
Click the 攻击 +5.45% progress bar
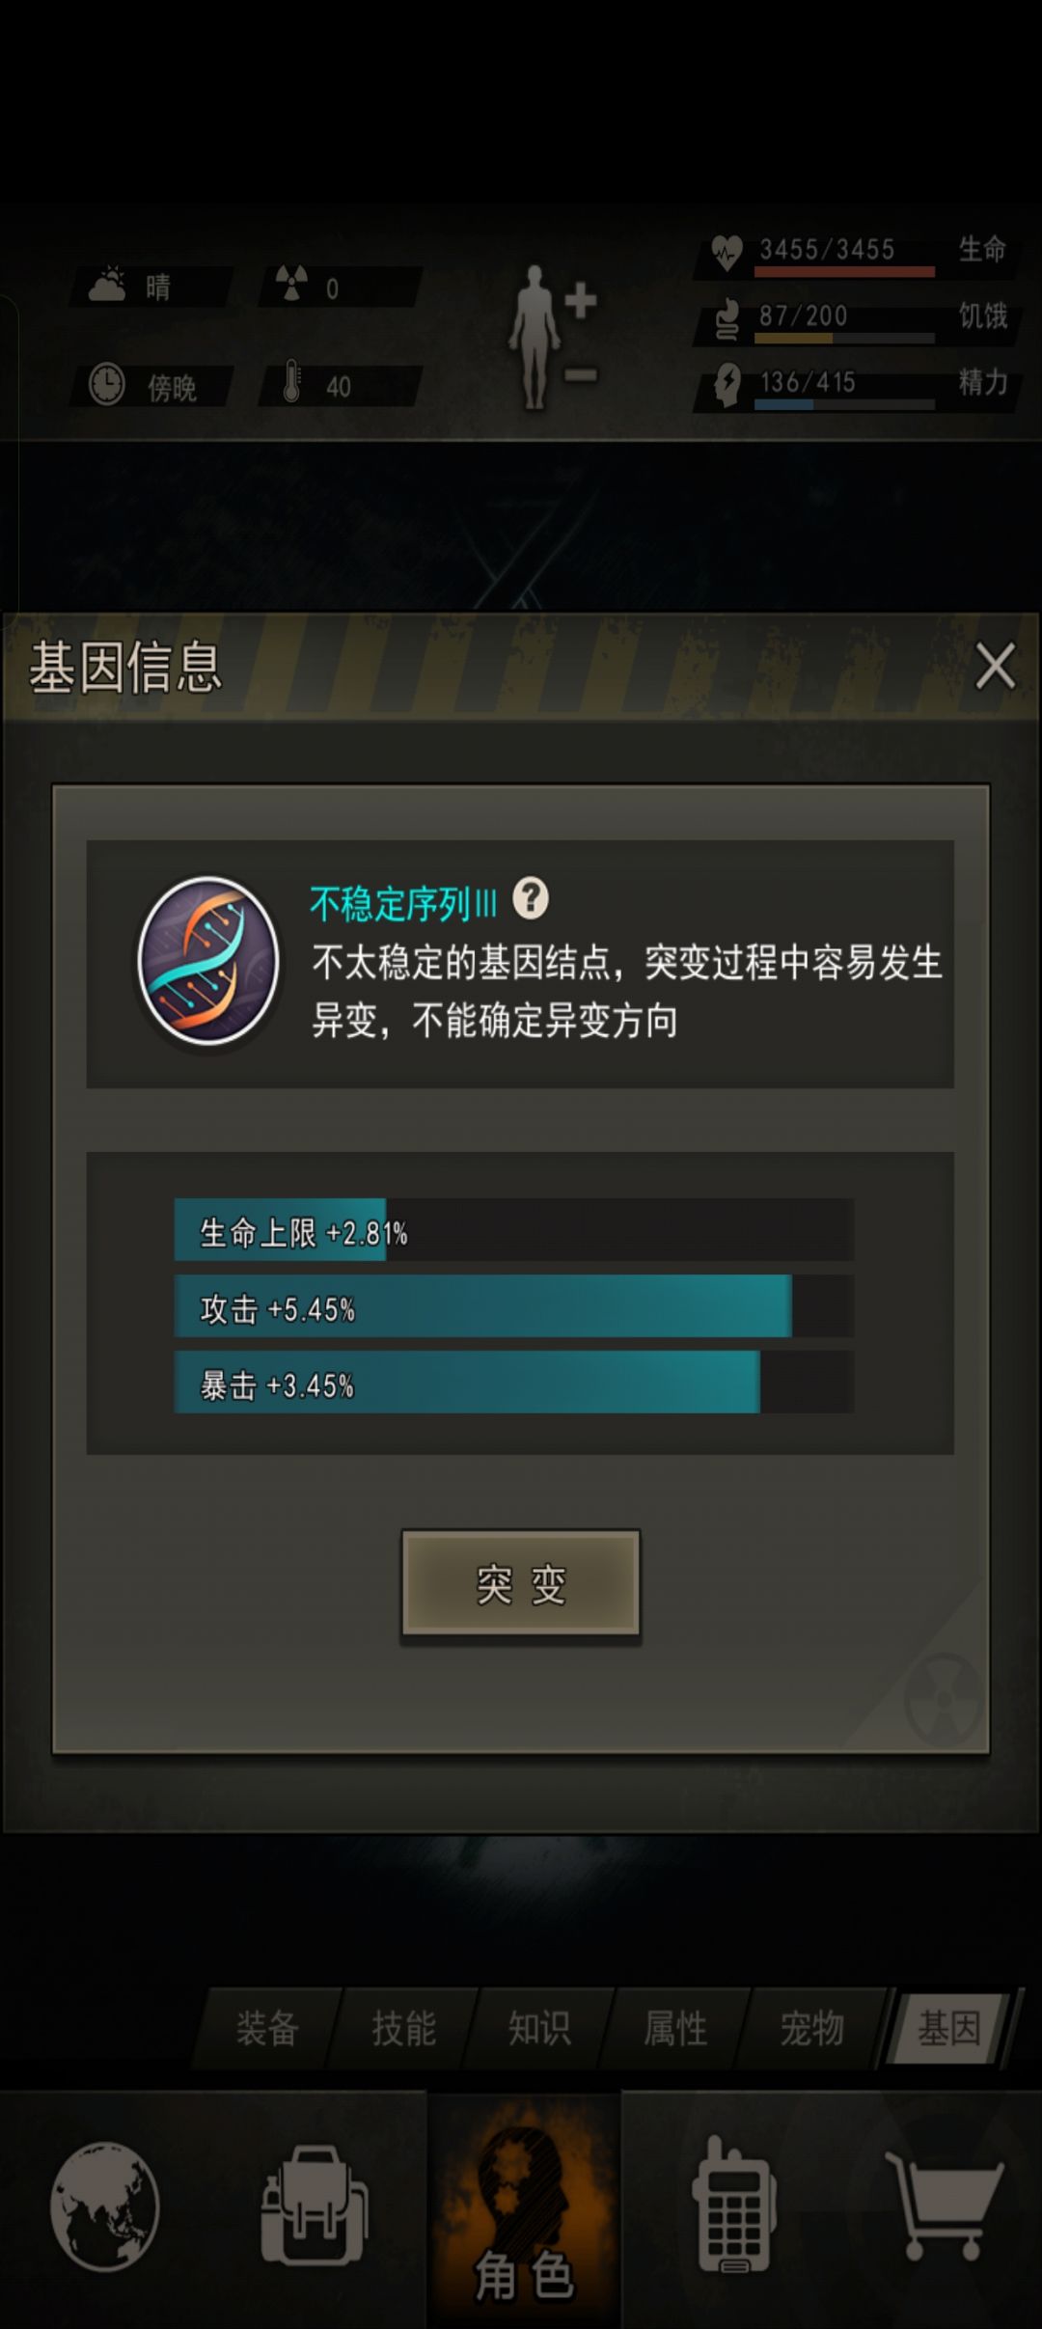(x=514, y=1306)
